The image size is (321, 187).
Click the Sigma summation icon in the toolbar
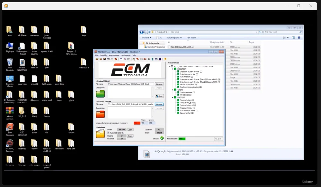(149, 59)
